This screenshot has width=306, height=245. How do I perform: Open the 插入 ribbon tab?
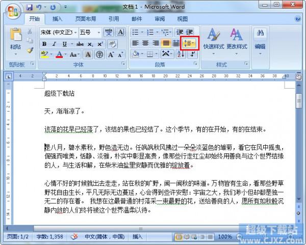[x=57, y=19]
